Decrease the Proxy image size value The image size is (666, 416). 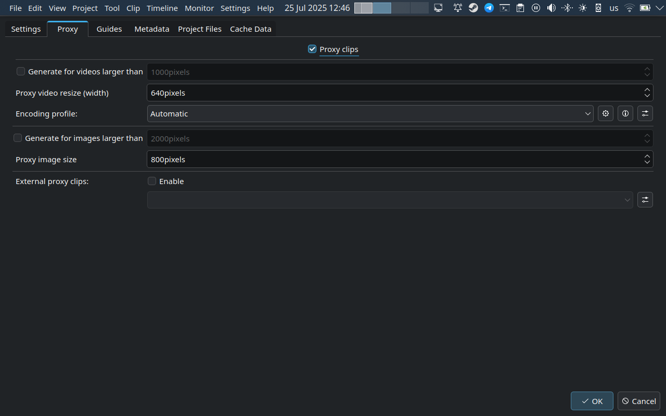pos(647,163)
